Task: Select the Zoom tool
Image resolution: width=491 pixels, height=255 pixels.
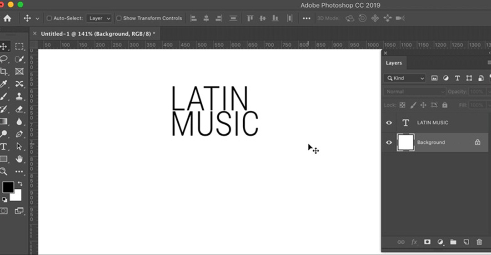Action: 4,171
